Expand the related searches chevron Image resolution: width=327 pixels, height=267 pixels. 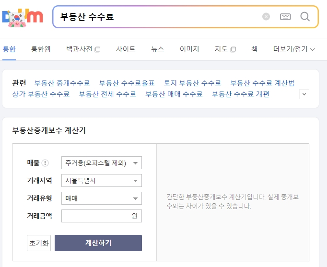coord(304,94)
